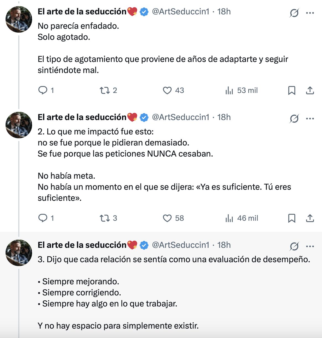Retweet the tweet with 3 reposts

click(105, 218)
